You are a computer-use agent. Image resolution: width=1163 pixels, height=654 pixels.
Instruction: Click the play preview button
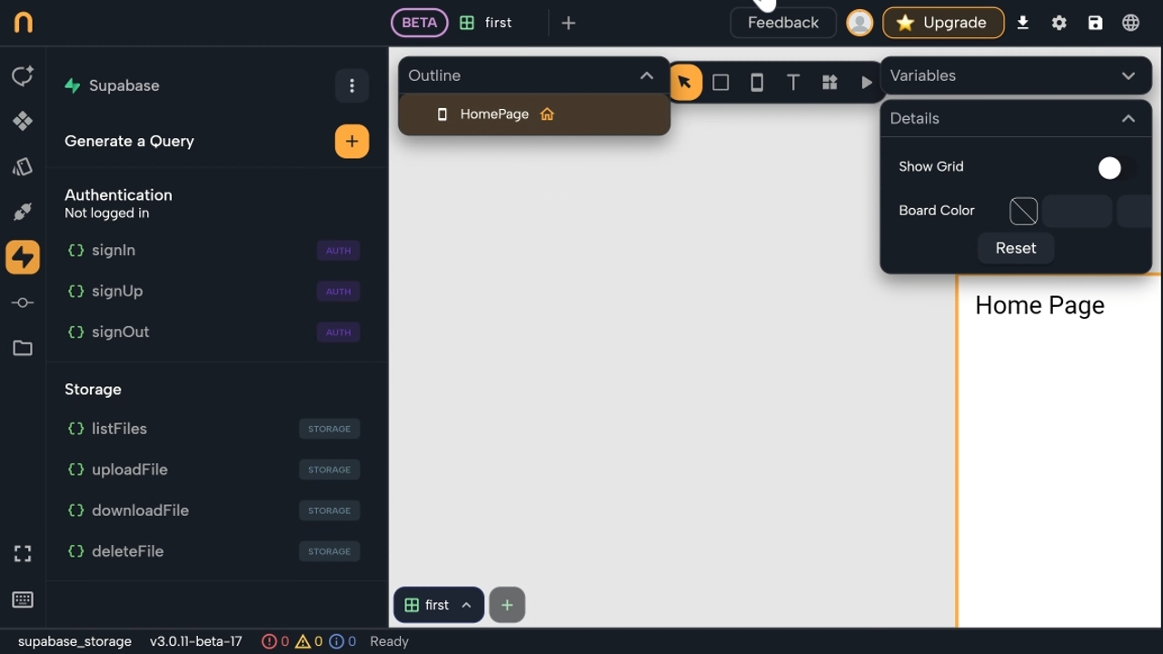coord(866,83)
